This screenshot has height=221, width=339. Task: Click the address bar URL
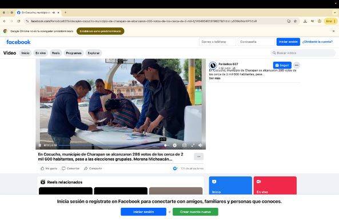(143, 21)
